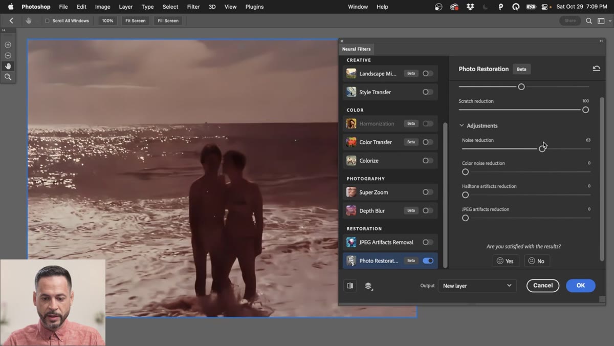The image size is (614, 346).
Task: Open the Output dropdown set to New layer
Action: 477,286
